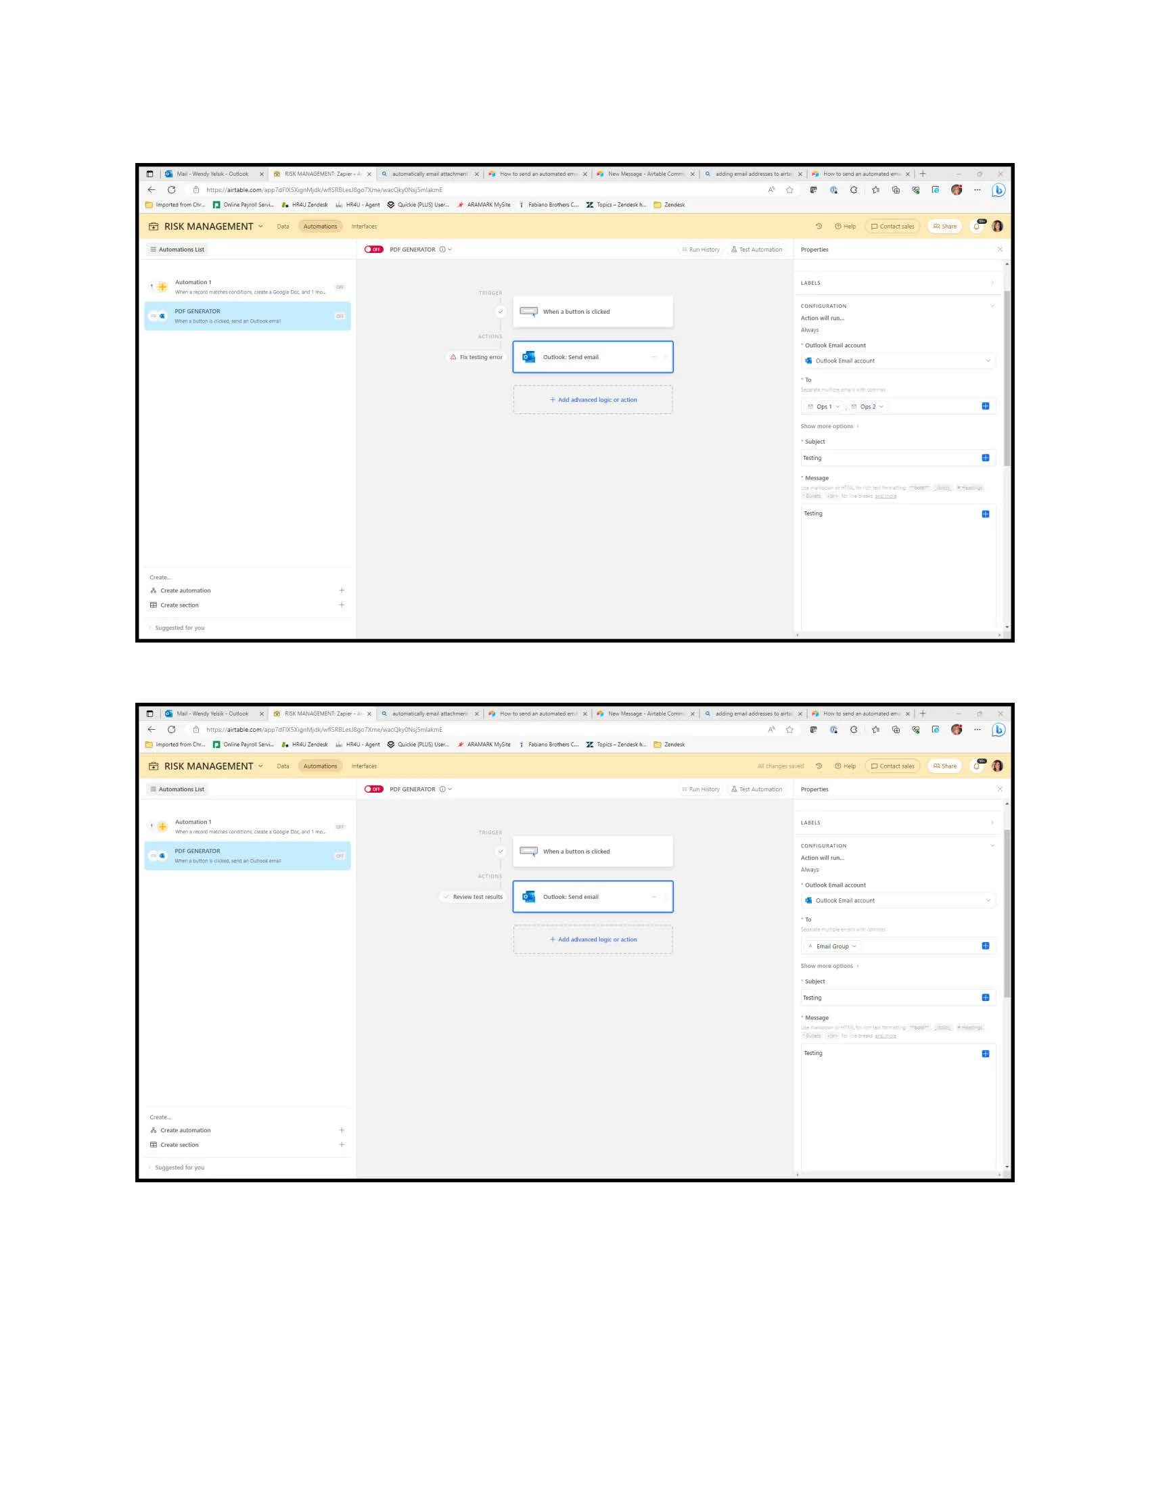Click the browser three-dots menu in top screenshot
Screen dimensions: 1150x1488
point(977,190)
